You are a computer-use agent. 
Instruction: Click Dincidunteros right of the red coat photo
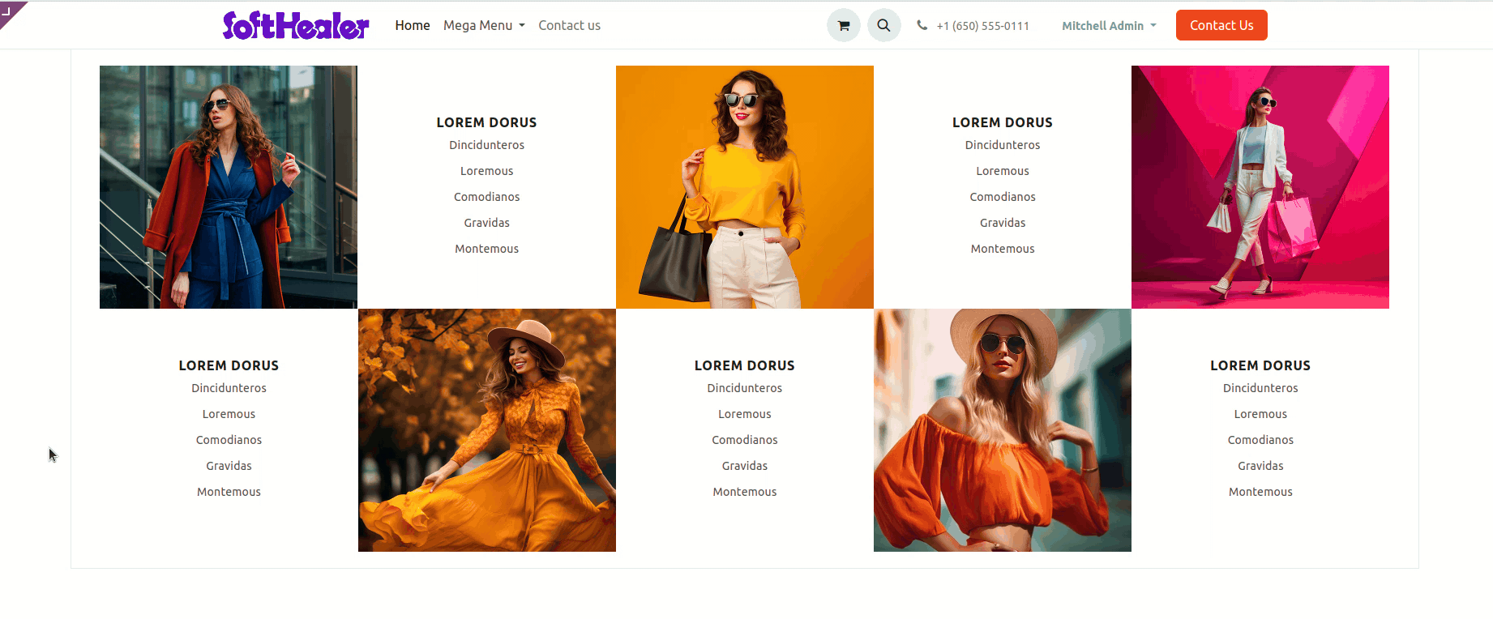[x=487, y=145]
